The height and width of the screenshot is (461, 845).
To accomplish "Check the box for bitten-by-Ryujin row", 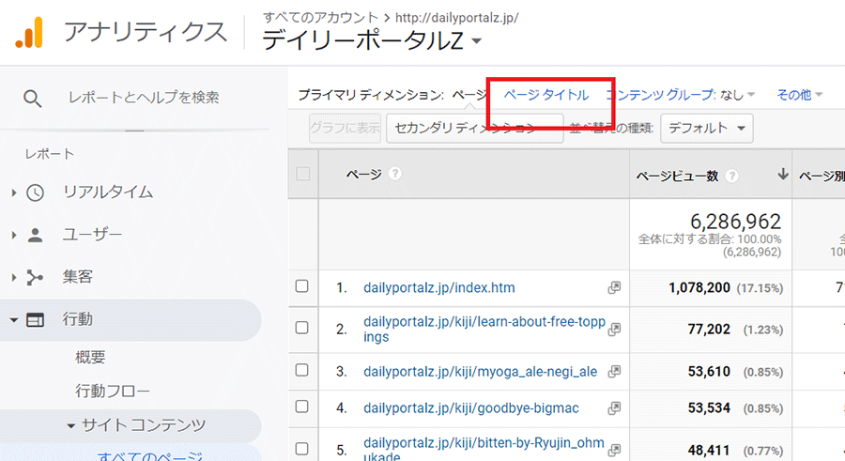I will pos(301,449).
